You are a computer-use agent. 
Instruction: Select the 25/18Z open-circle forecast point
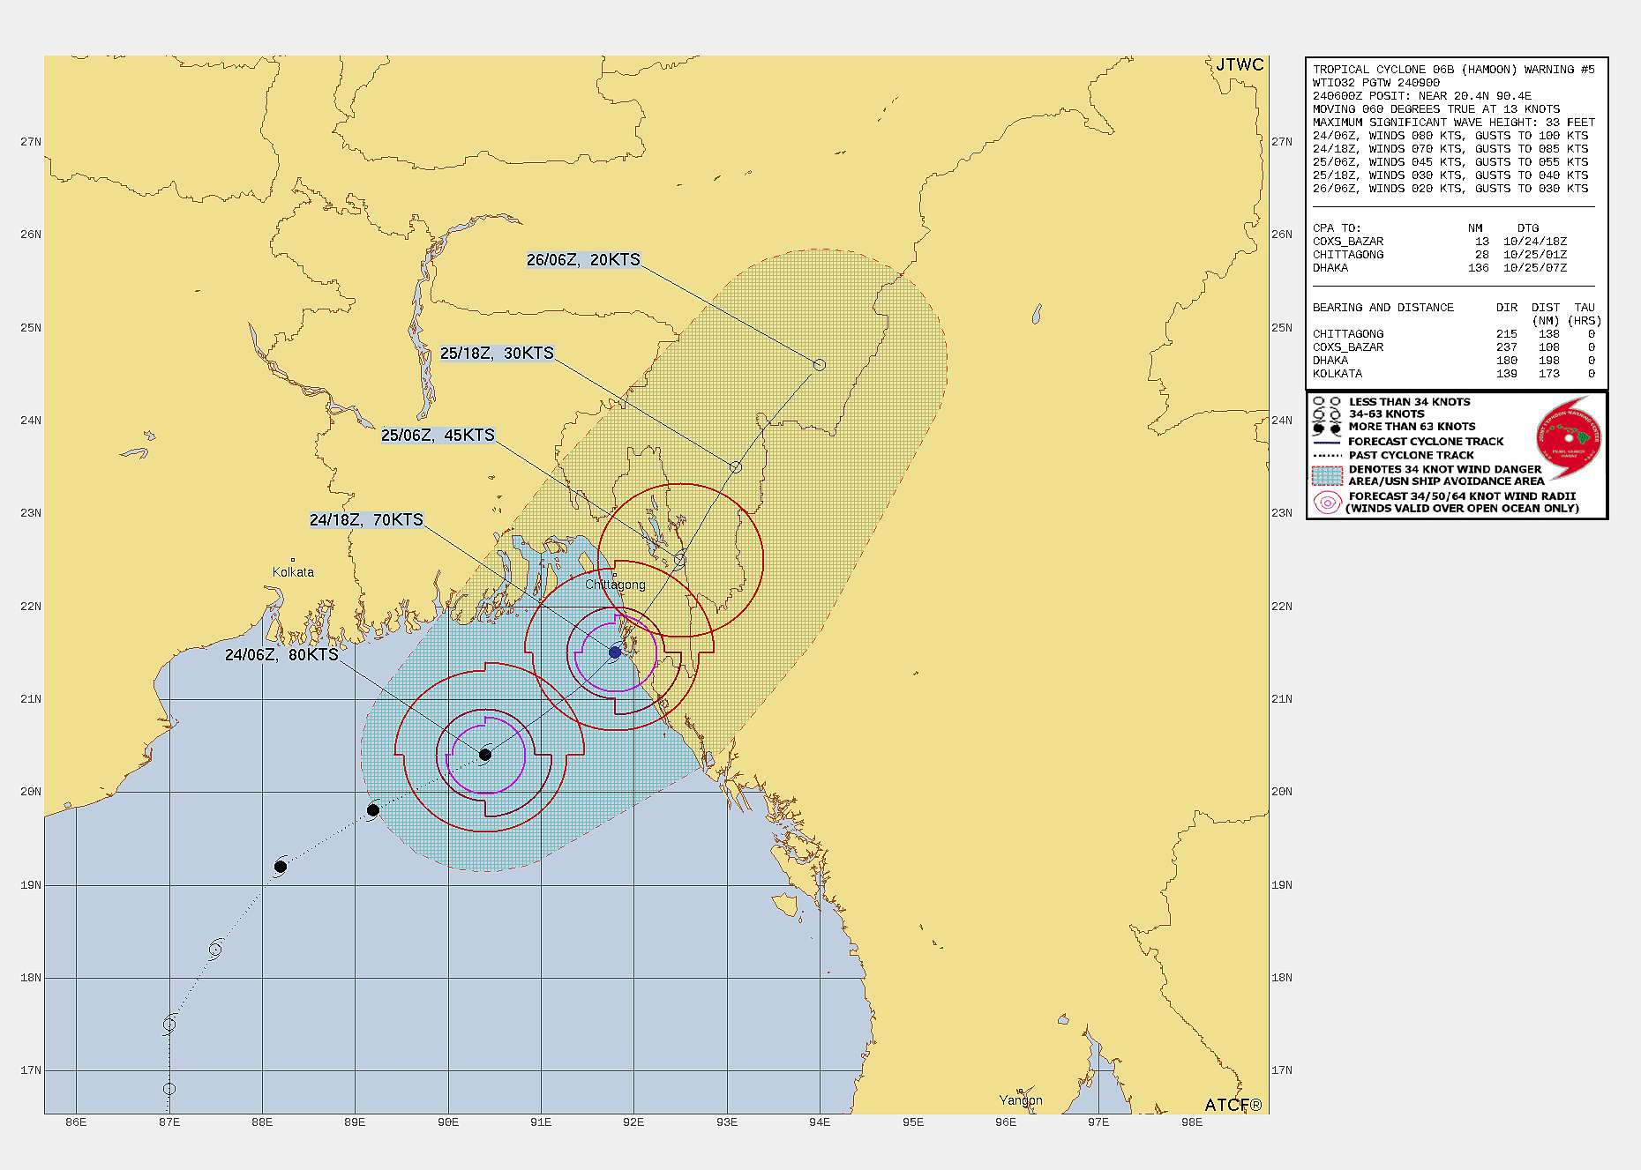(736, 466)
